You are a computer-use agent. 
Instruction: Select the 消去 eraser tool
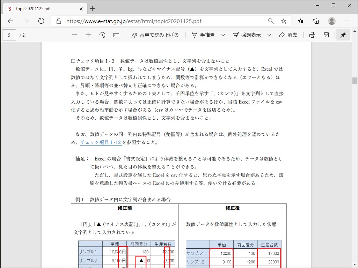[x=288, y=35]
